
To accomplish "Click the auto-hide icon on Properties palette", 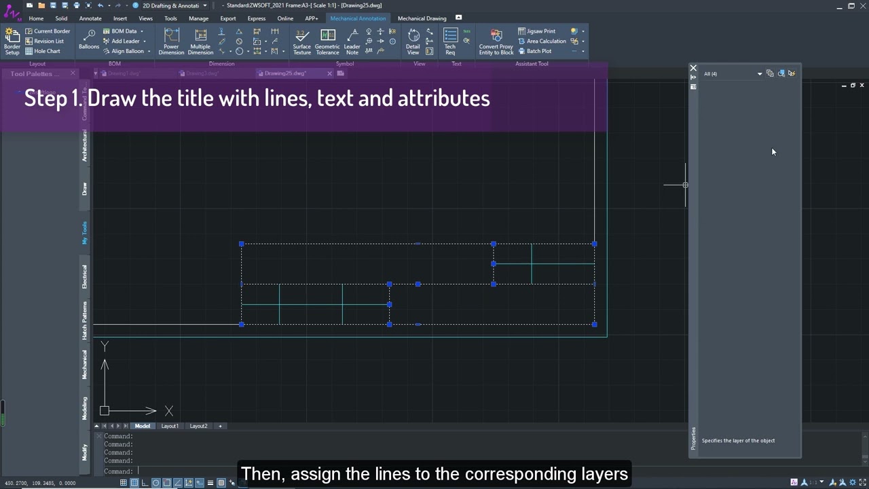I will tap(693, 77).
